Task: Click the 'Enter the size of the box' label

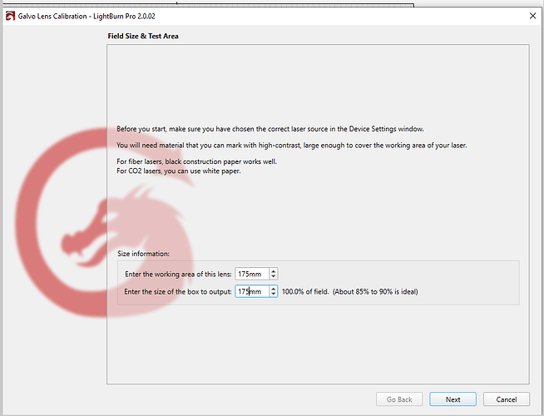Action: point(178,292)
